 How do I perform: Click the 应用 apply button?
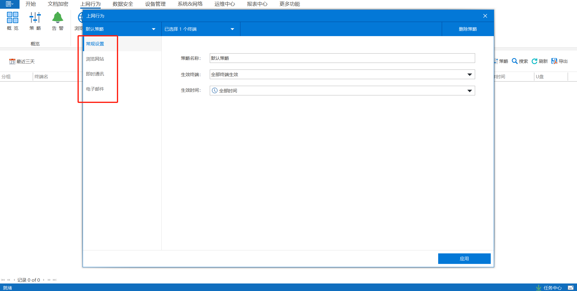[x=464, y=258]
